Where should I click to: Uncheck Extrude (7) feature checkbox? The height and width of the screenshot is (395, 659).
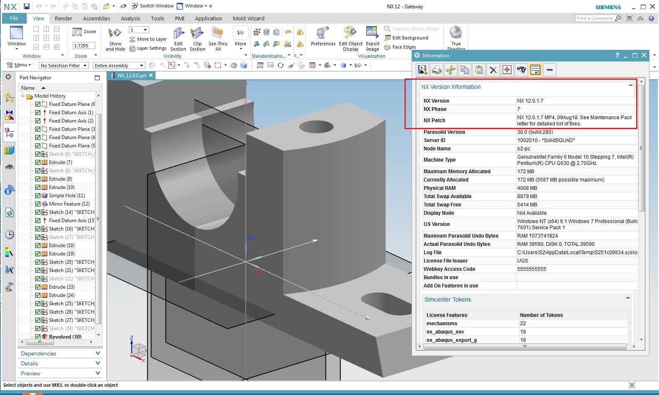pyautogui.click(x=38, y=162)
